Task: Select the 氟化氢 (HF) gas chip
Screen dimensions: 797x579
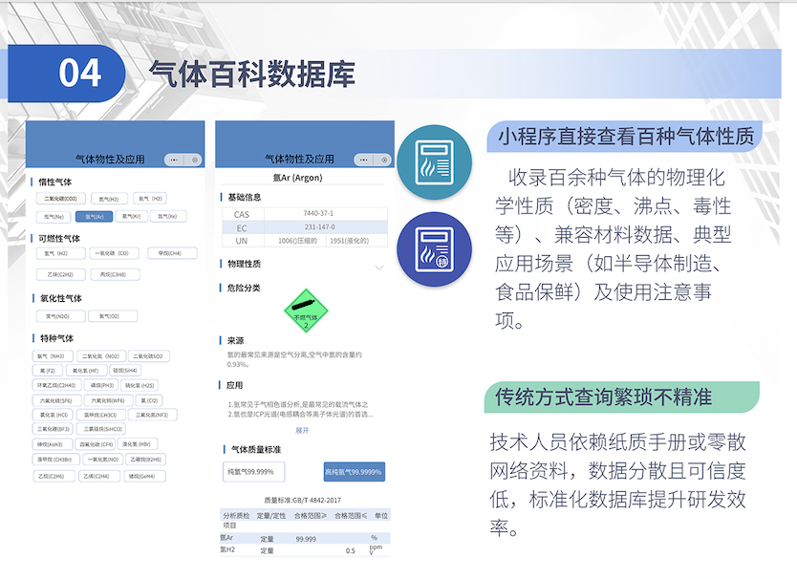Action: point(85,371)
